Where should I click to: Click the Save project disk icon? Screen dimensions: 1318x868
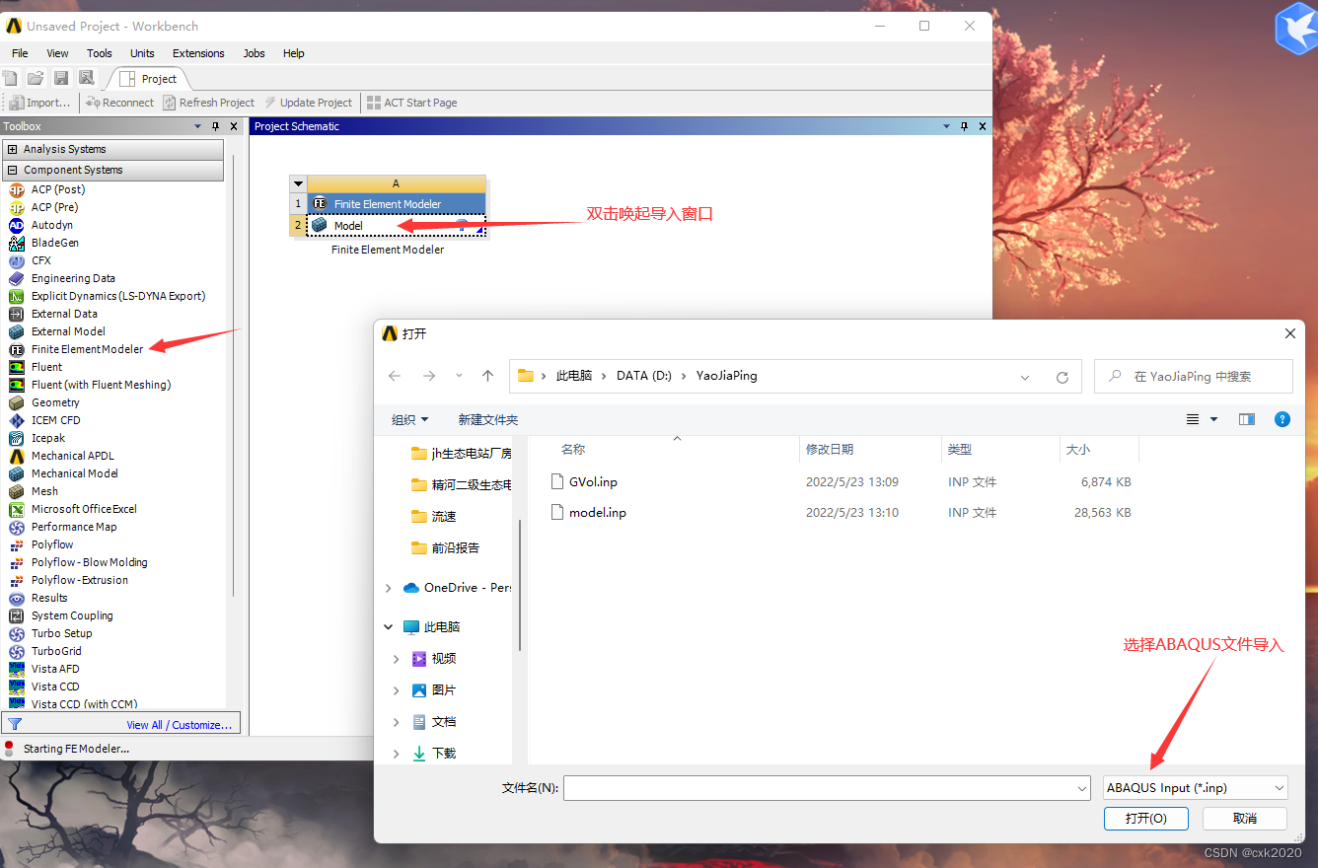point(61,78)
